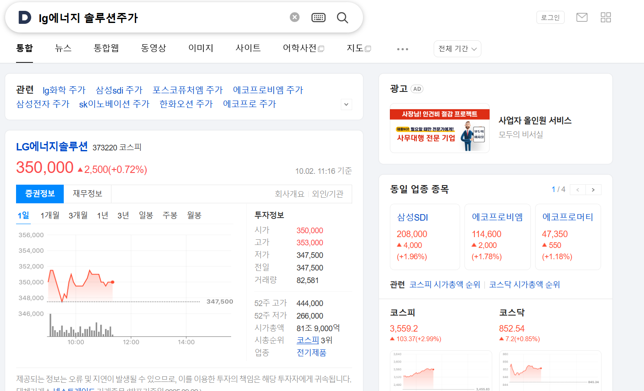644x391 pixels.
Task: Open LG에너지솔루션 stock title link
Action: click(52, 147)
